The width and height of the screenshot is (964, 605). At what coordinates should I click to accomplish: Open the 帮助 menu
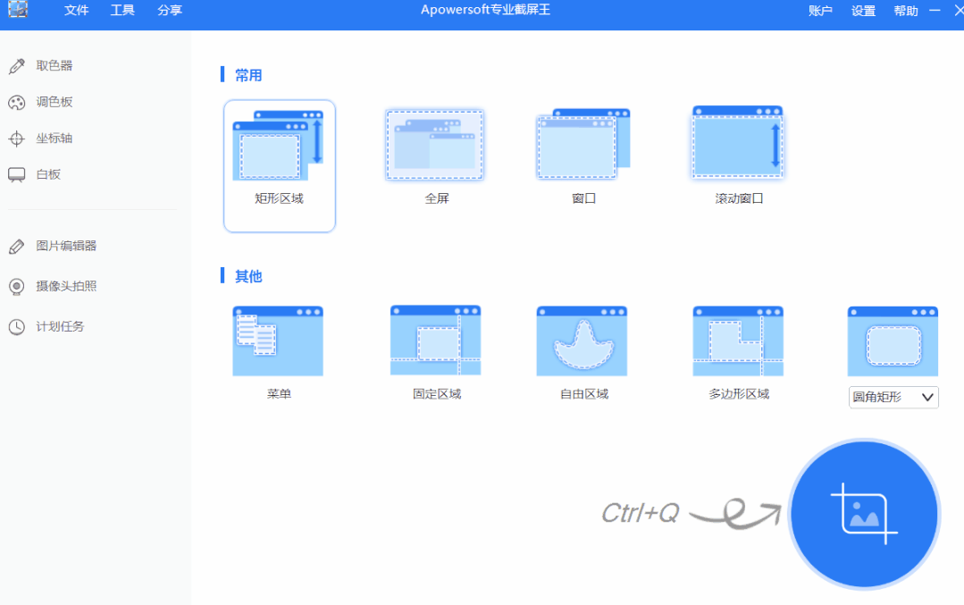906,11
